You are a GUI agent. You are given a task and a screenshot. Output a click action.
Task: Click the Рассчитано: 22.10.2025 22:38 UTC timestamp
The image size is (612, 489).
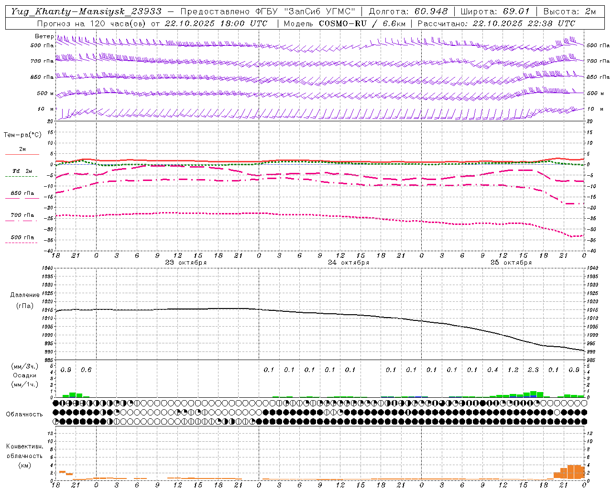pos(496,23)
